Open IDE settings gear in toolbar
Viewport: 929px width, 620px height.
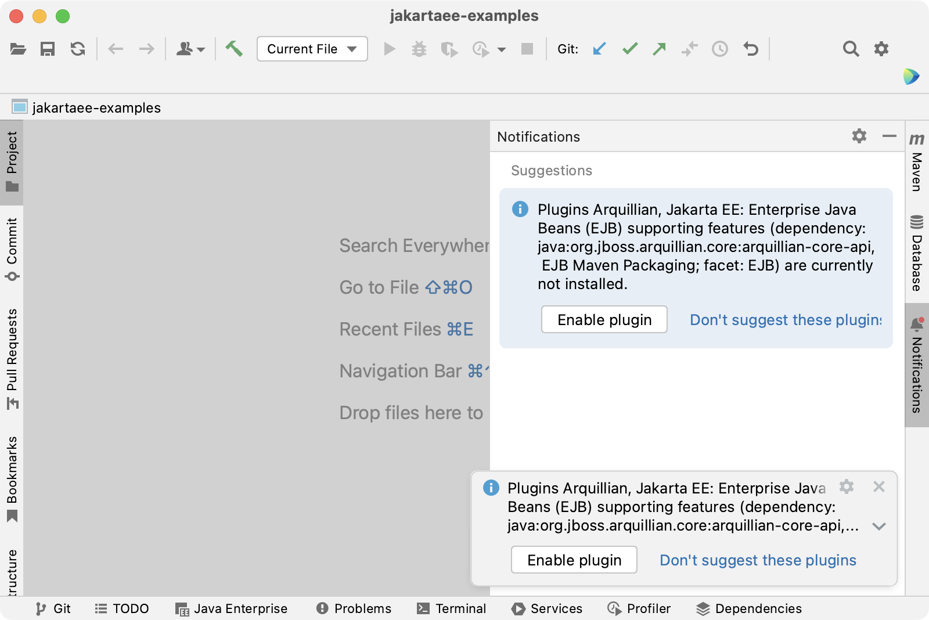click(x=881, y=49)
